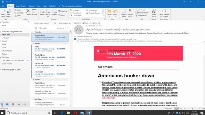Viewport: 205px width, 115px height.
Task: Click Reply in the reading pane
Action: tap(78, 23)
